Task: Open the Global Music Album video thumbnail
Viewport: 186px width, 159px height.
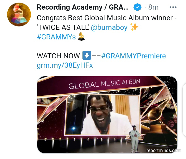Action: point(107,115)
